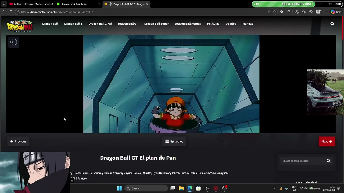Open Task View icon in taskbar
Viewport: 344px width, 193px height.
(173, 188)
